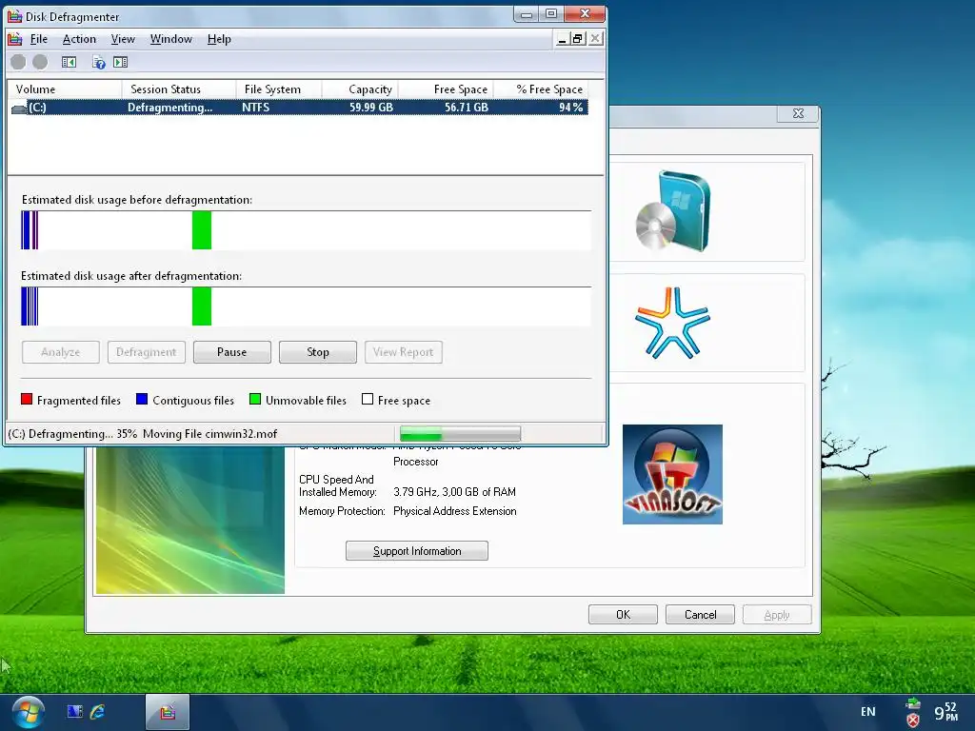Click the red security shield tray icon

point(913,721)
